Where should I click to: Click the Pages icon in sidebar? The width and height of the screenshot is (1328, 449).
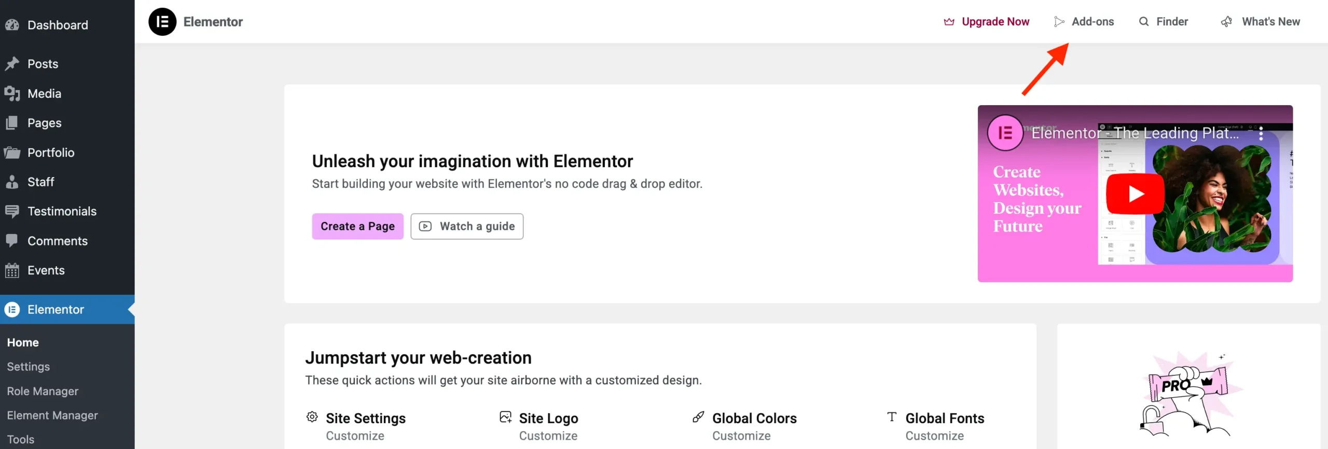12,123
